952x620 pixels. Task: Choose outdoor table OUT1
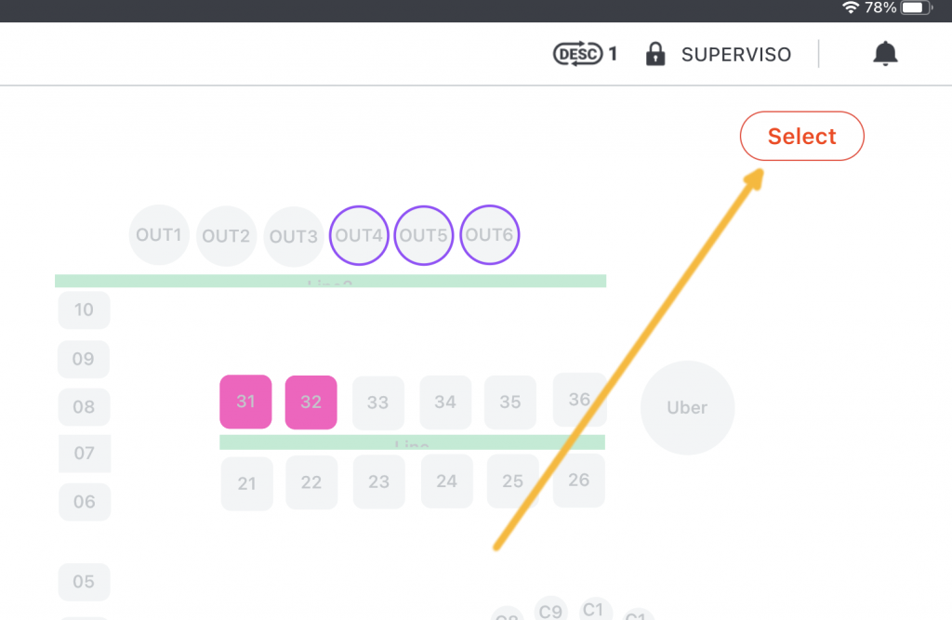coord(159,235)
